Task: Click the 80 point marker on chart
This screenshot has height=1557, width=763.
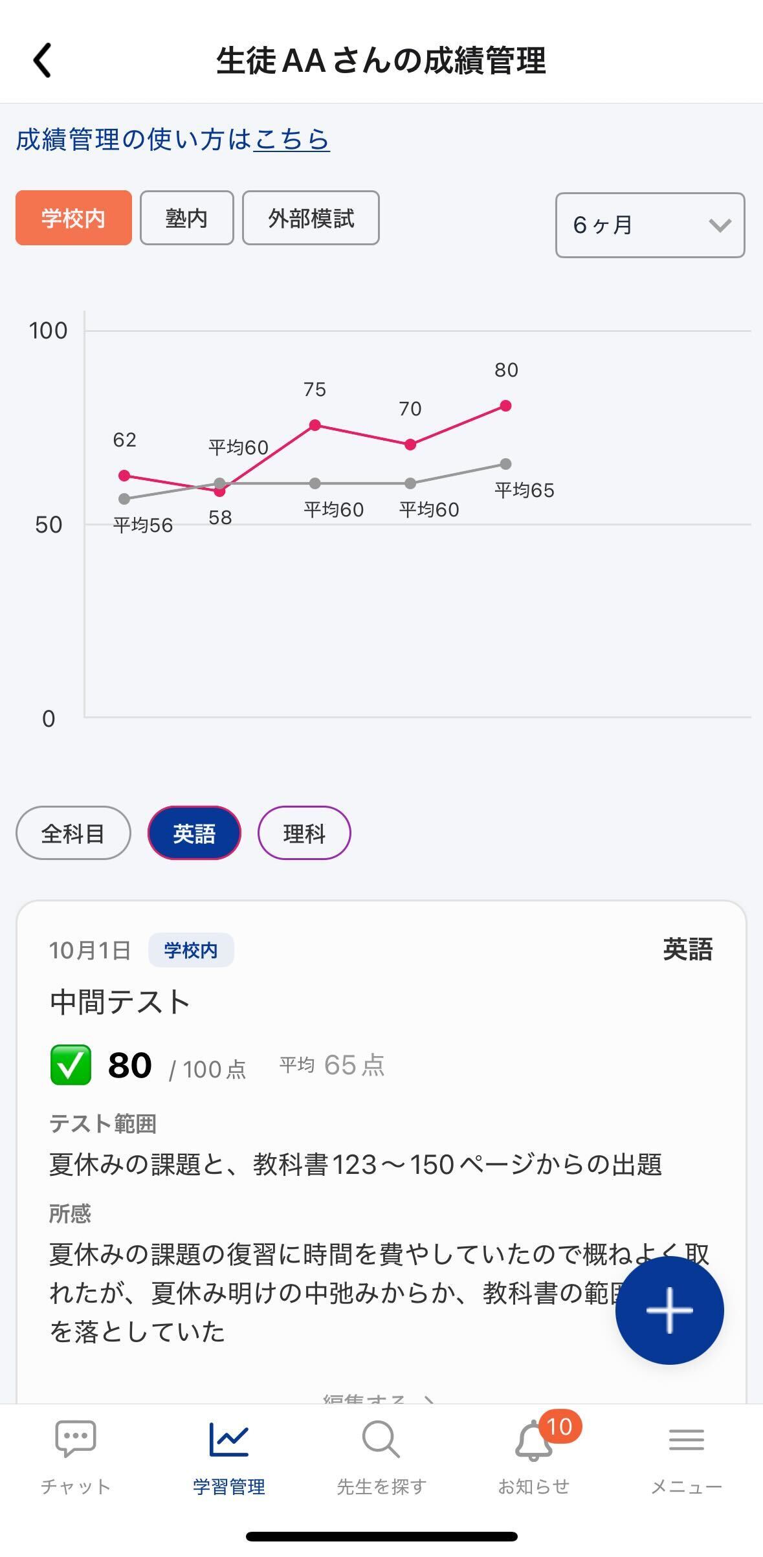Action: [x=506, y=406]
